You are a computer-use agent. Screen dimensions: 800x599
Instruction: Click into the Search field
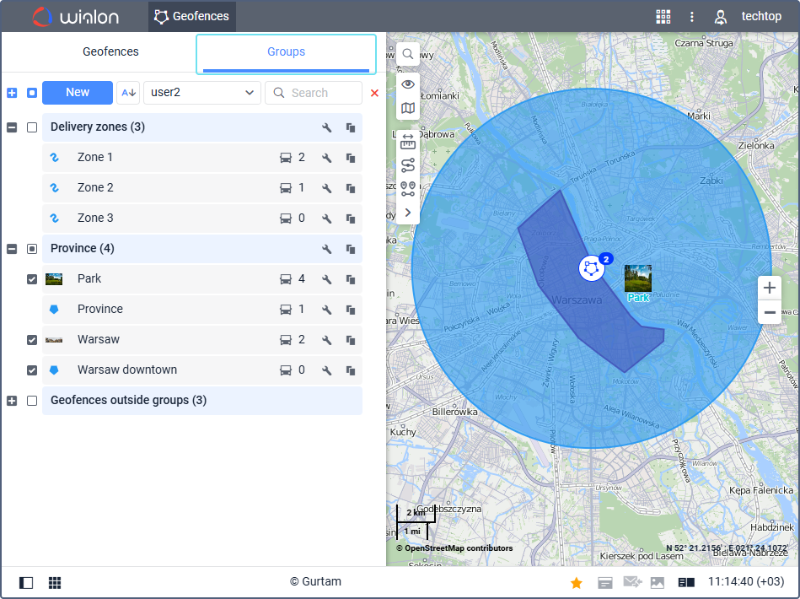320,93
